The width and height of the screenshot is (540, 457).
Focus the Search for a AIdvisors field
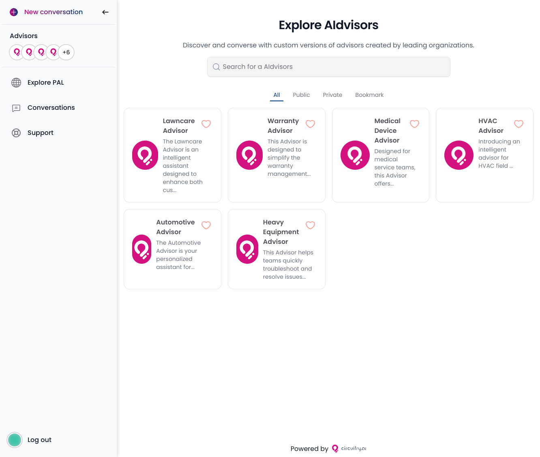click(329, 67)
